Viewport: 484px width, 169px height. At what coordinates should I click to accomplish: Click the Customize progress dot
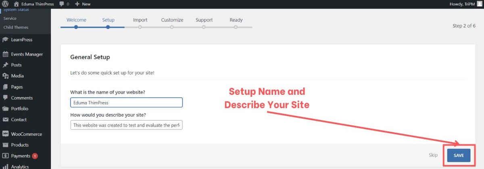pyautogui.click(x=172, y=27)
